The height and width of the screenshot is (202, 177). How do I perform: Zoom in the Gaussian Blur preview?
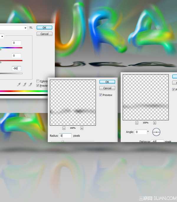(x=82, y=128)
